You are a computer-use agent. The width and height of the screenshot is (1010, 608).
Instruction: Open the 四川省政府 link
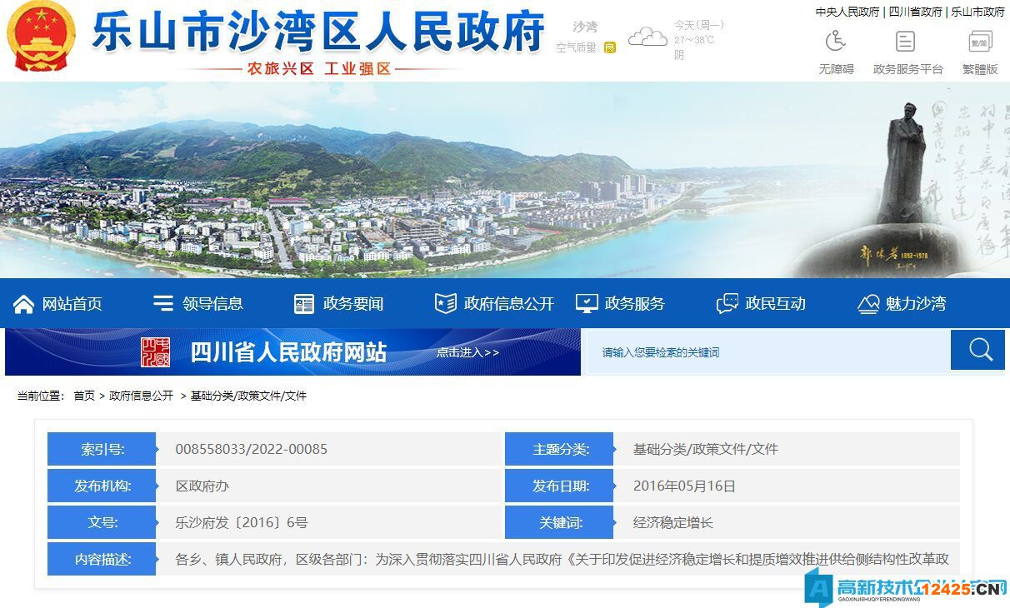tap(915, 12)
